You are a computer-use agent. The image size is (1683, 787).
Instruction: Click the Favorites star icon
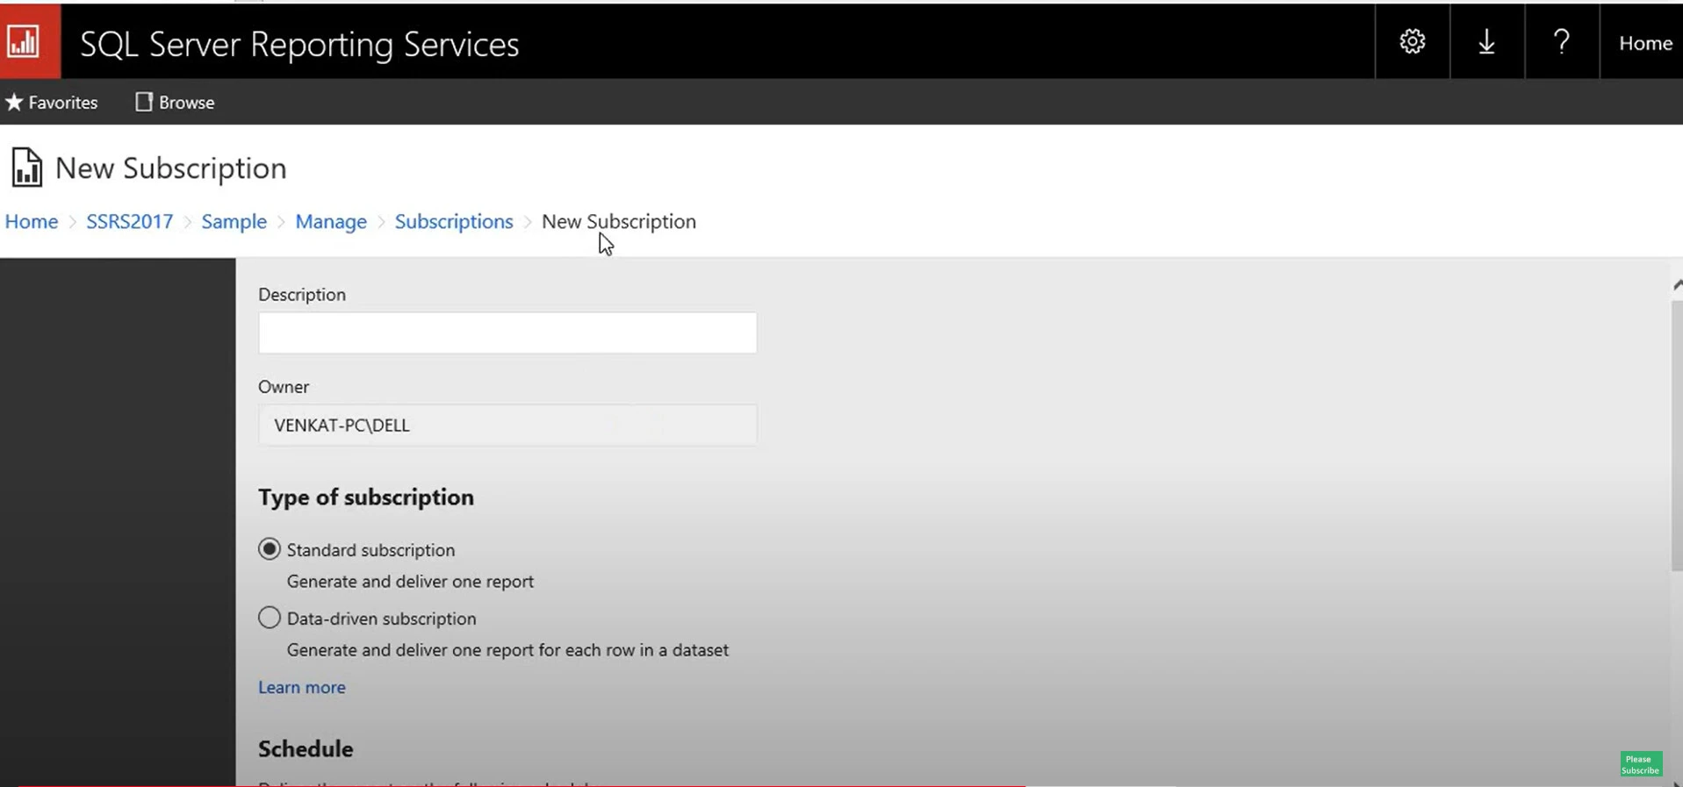click(14, 103)
